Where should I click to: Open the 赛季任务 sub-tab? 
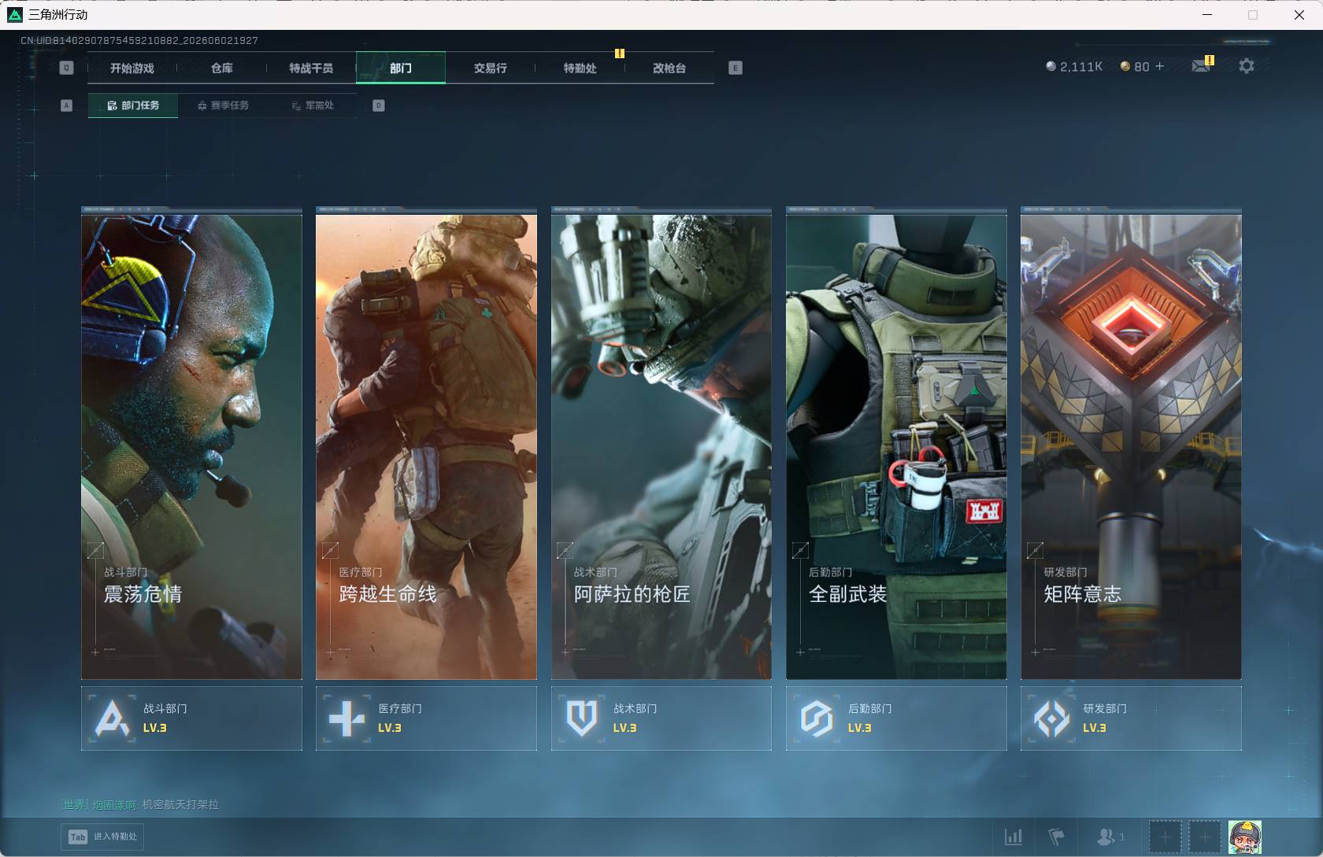click(x=223, y=105)
